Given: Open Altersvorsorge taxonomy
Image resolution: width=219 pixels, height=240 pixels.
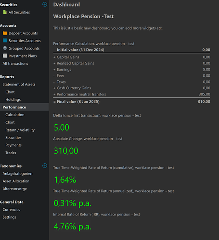Looking at the screenshot, I should point(15,189).
